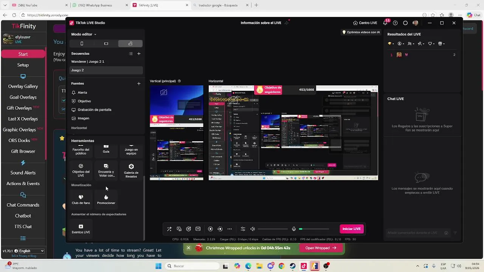Open Chat Commands in TikFinity sidebar
484x272 pixels.
tap(23, 205)
